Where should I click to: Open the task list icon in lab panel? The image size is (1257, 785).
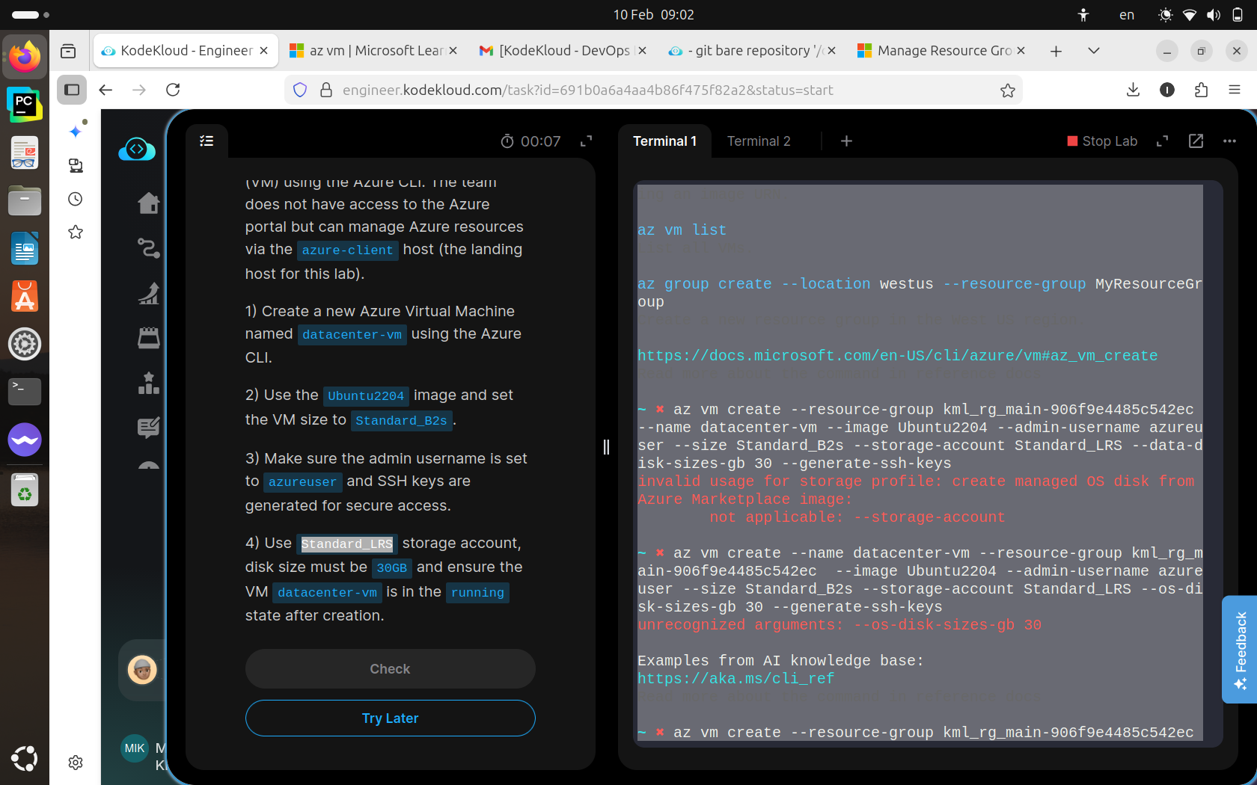(207, 141)
